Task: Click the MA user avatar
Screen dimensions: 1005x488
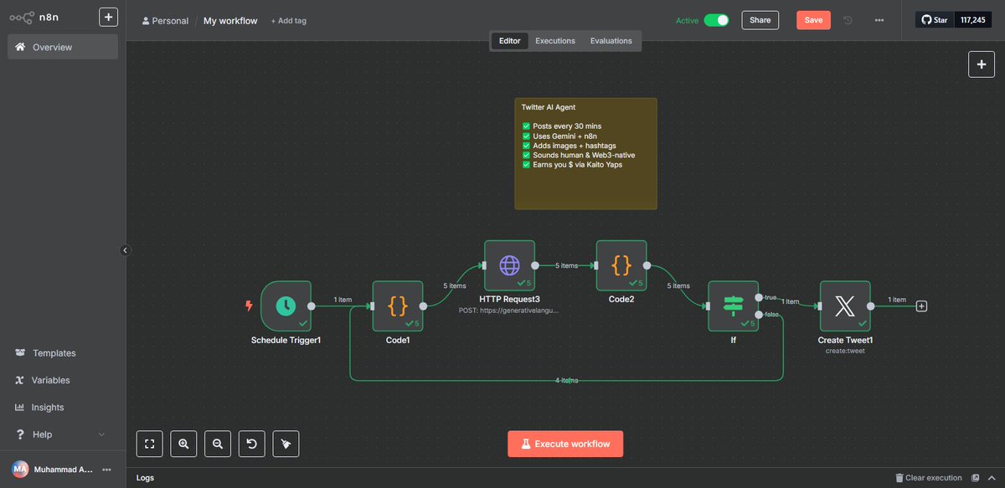Action: [x=19, y=470]
